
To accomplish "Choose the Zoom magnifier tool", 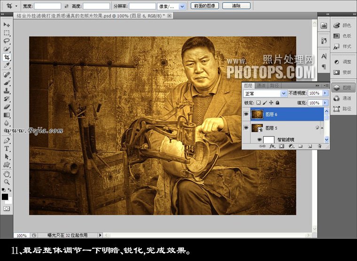I will [x=7, y=182].
